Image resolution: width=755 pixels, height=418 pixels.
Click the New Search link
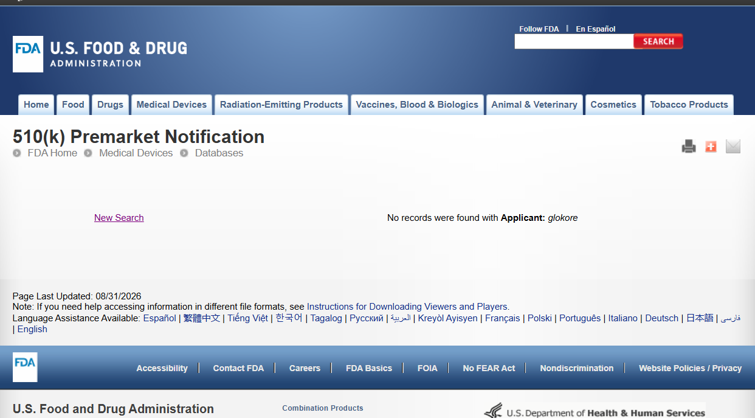[x=119, y=218]
